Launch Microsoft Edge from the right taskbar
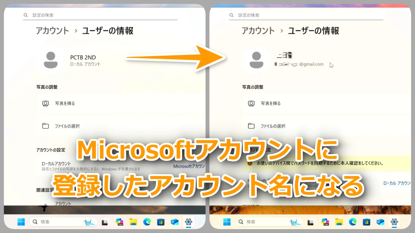 353,222
